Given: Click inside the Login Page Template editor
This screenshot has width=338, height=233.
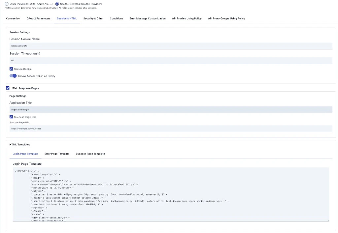Looking at the screenshot, I should pyautogui.click(x=165, y=194).
